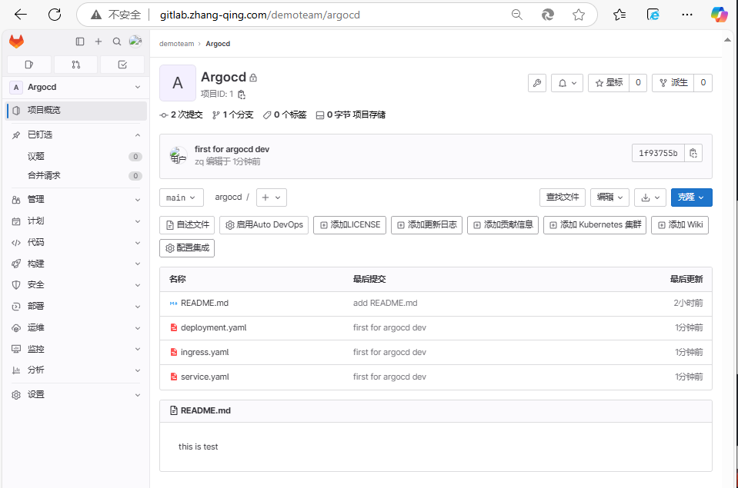Open service.yaml file

point(205,377)
